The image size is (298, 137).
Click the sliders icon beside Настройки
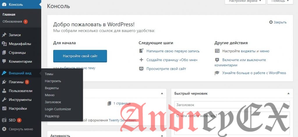pos(4,109)
